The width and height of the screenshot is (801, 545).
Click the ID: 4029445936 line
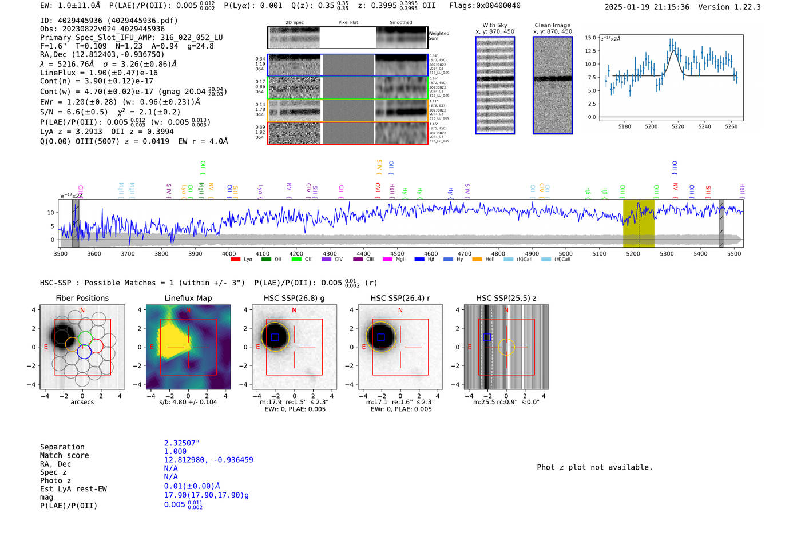(109, 21)
